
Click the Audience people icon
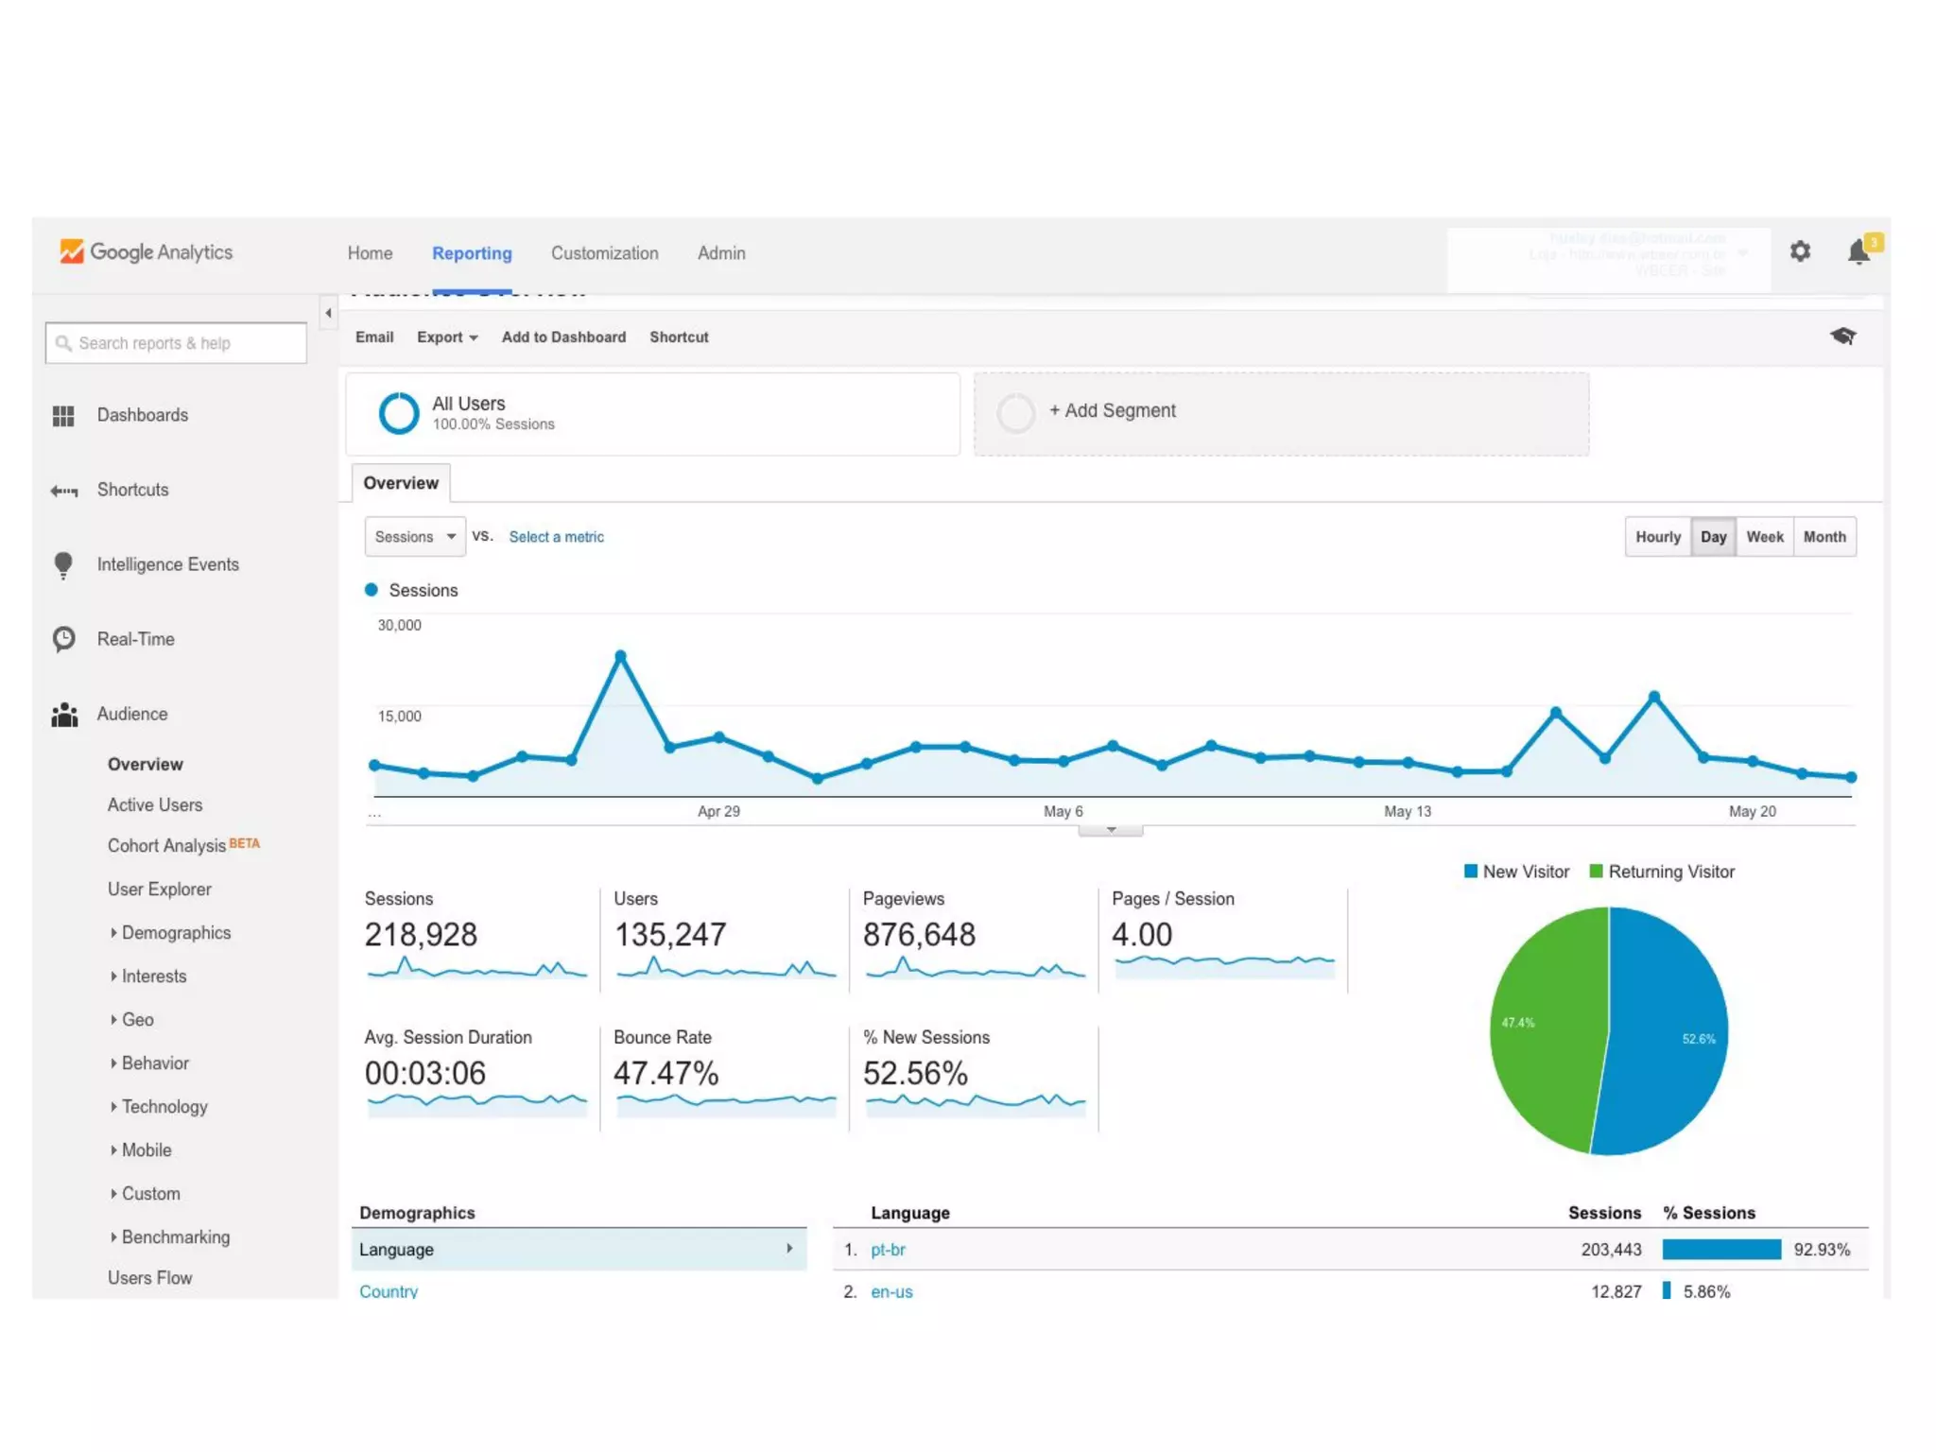pyautogui.click(x=63, y=715)
